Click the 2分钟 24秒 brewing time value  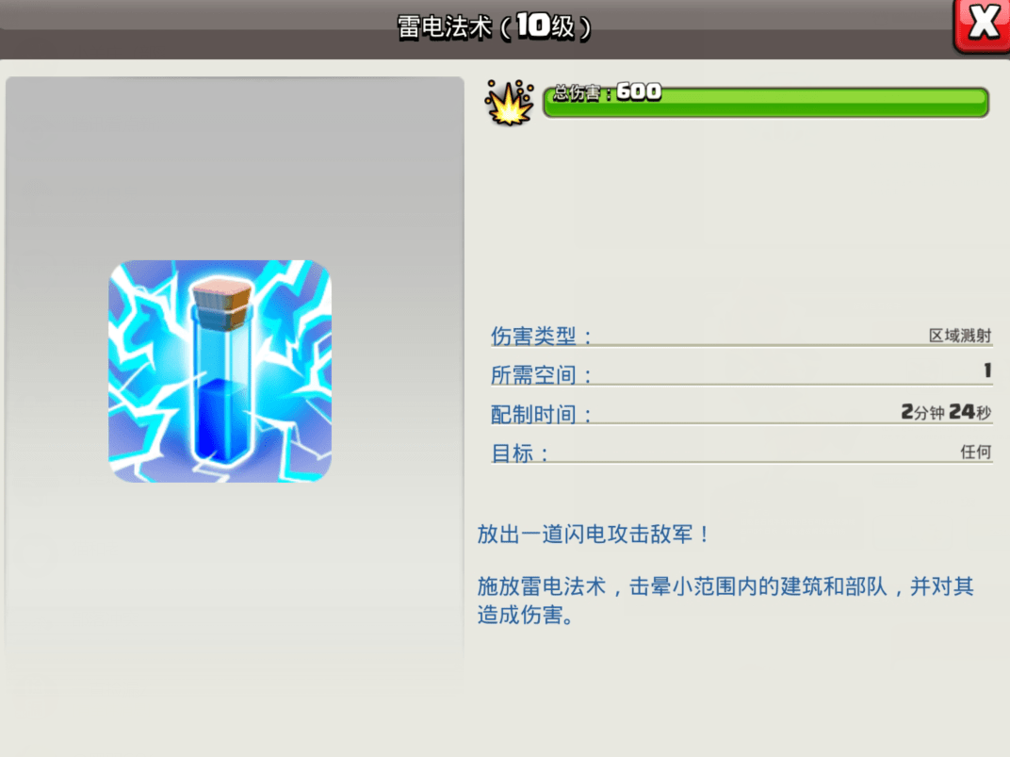tap(945, 412)
